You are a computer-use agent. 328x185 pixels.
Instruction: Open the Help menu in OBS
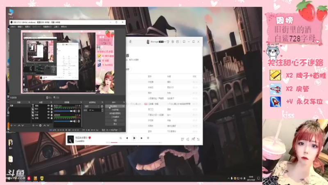tap(64, 27)
